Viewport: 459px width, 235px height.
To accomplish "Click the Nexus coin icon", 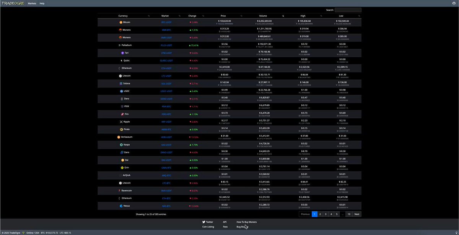I will pyautogui.click(x=121, y=206).
